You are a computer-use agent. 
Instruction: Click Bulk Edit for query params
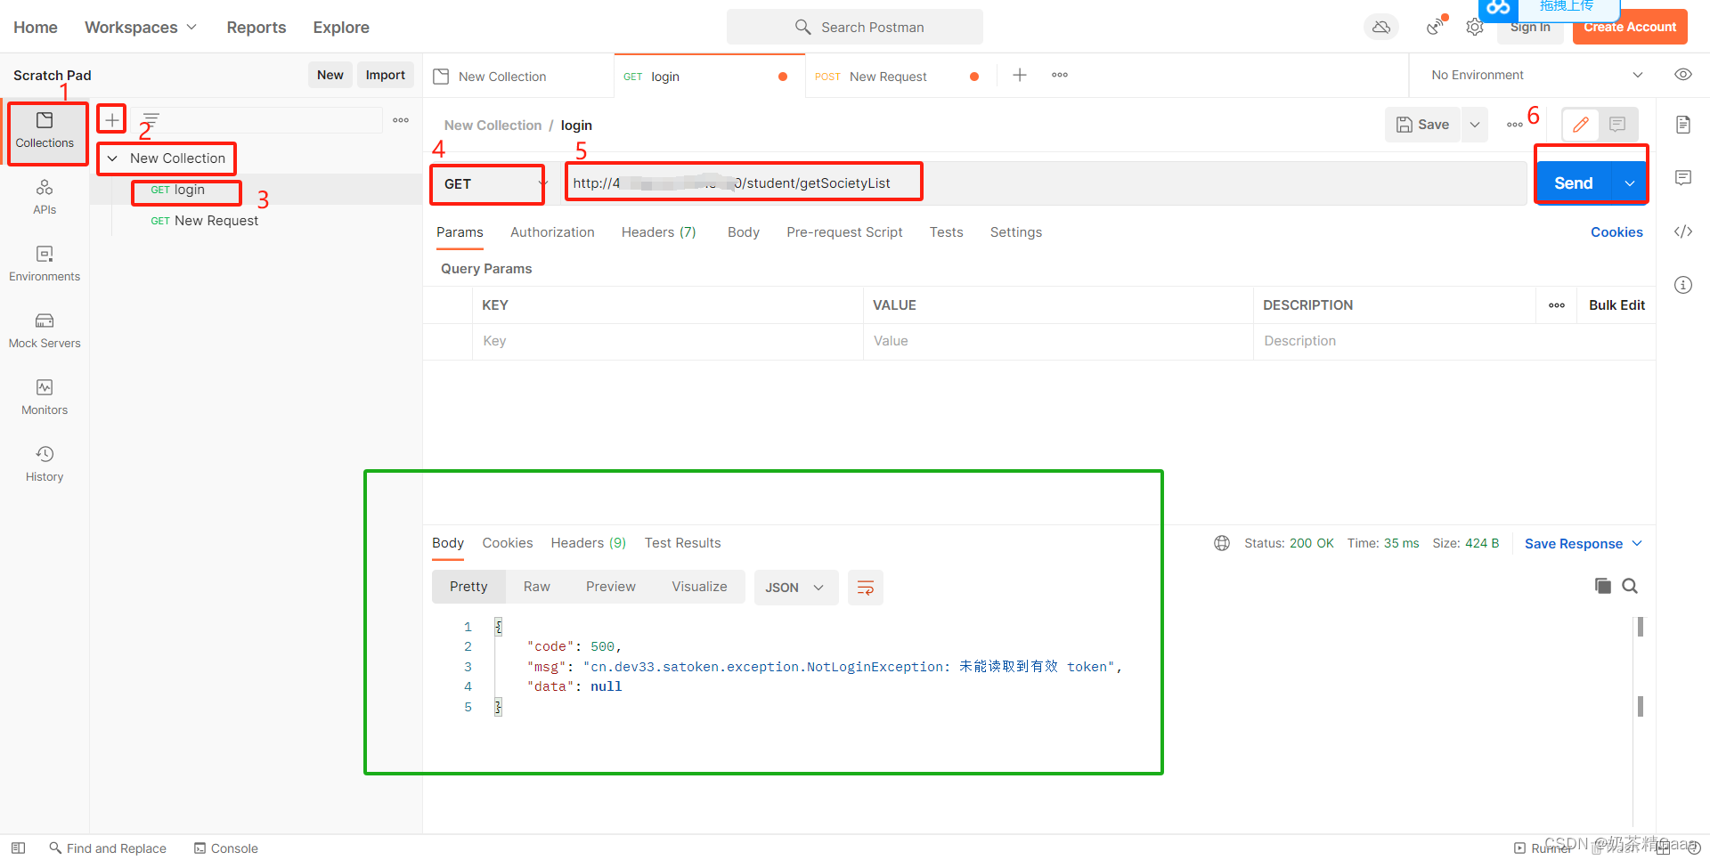1616,305
